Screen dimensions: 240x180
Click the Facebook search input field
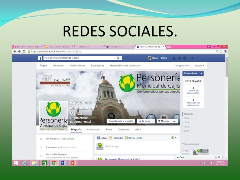coord(79,58)
